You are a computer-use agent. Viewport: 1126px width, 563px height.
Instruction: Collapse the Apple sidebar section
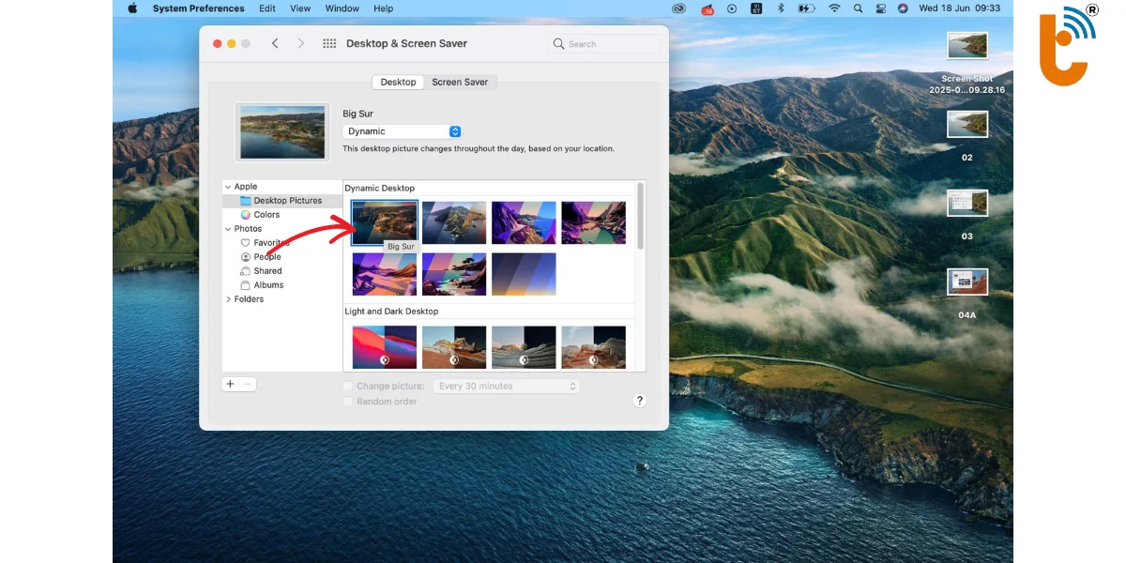(x=228, y=187)
